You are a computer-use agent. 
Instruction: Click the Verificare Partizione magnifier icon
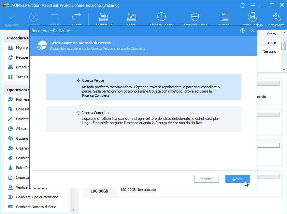(x=10, y=187)
